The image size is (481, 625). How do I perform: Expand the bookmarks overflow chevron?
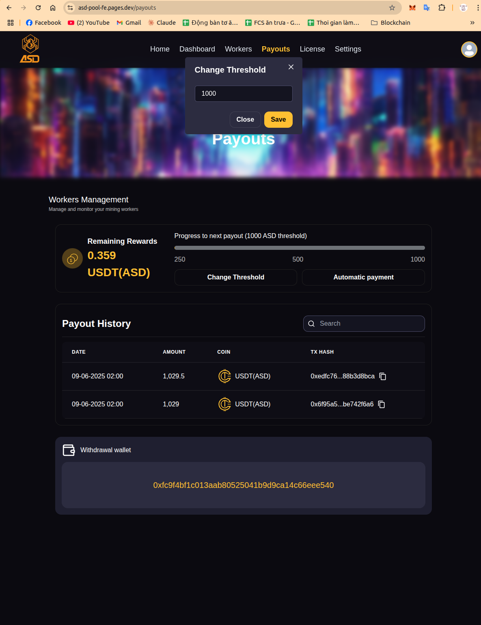pyautogui.click(x=472, y=23)
